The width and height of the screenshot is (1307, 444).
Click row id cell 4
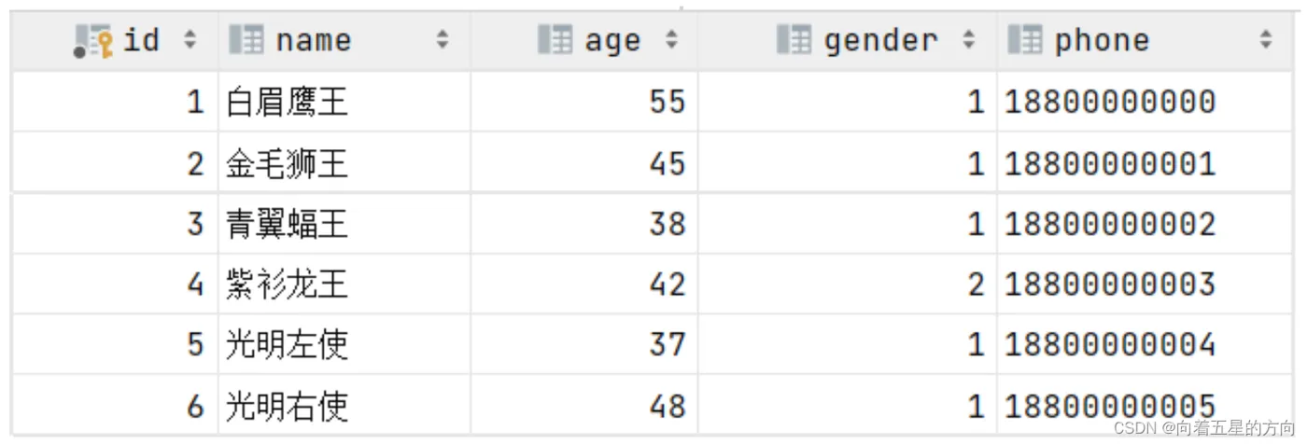pos(194,284)
